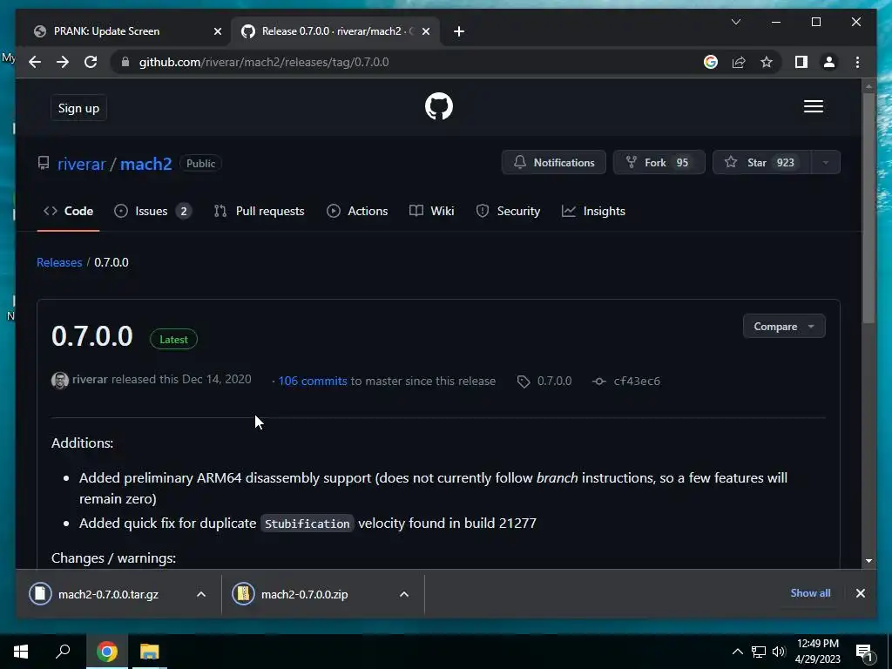The height and width of the screenshot is (669, 892).
Task: Open the Wiki tab
Action: (x=432, y=211)
